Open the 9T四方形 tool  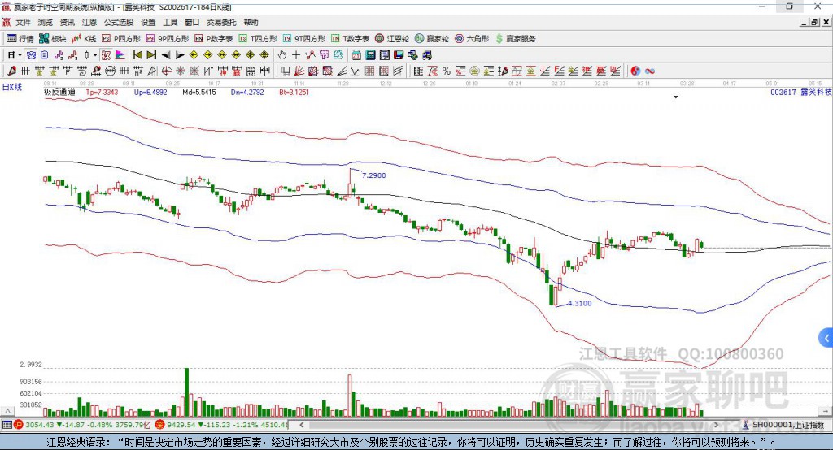point(304,39)
